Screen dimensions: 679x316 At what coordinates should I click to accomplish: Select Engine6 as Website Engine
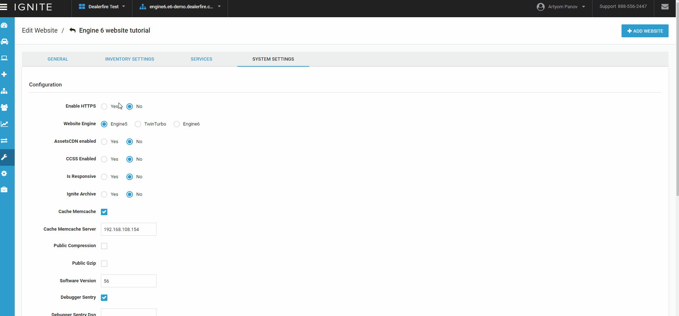177,124
